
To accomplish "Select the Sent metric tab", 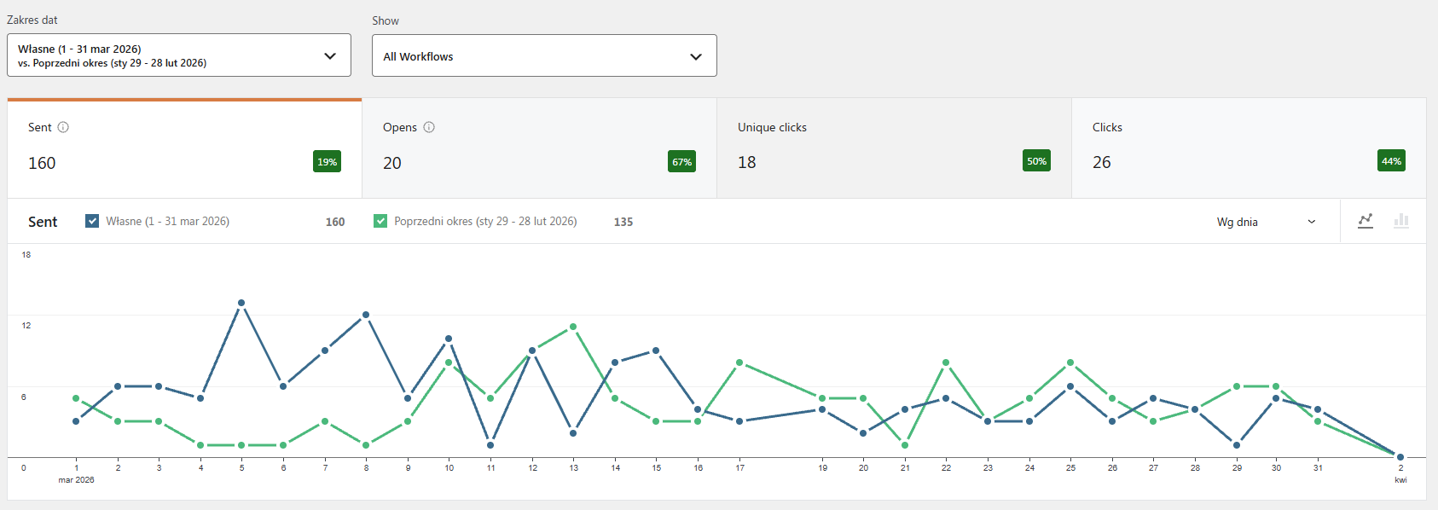I will pos(184,148).
